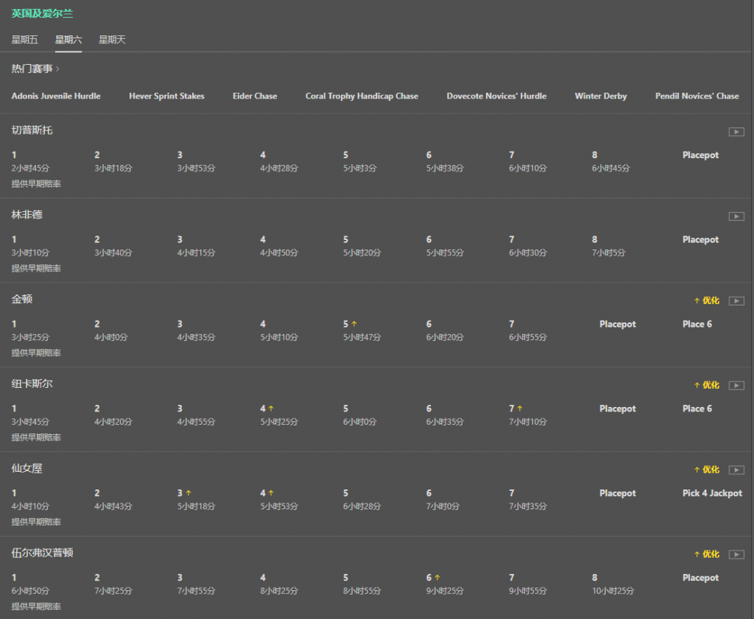Switch to the 星期五 tab
Viewport: 754px width, 619px height.
click(x=25, y=40)
